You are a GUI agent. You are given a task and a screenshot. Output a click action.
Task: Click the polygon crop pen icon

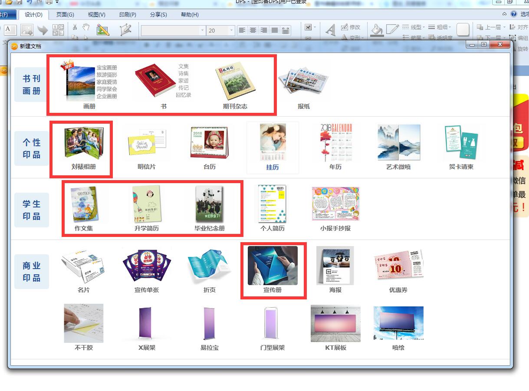pos(125,30)
